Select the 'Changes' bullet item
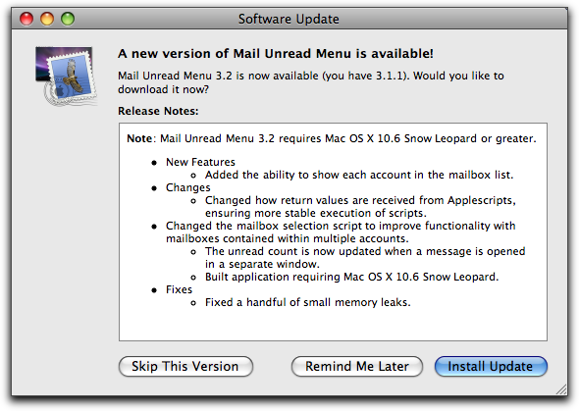The width and height of the screenshot is (579, 411). point(188,187)
